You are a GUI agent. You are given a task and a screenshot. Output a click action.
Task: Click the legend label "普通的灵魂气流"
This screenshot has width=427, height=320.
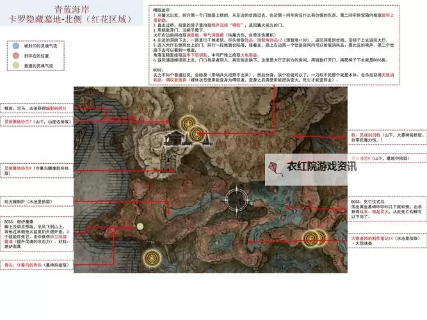click(38, 66)
